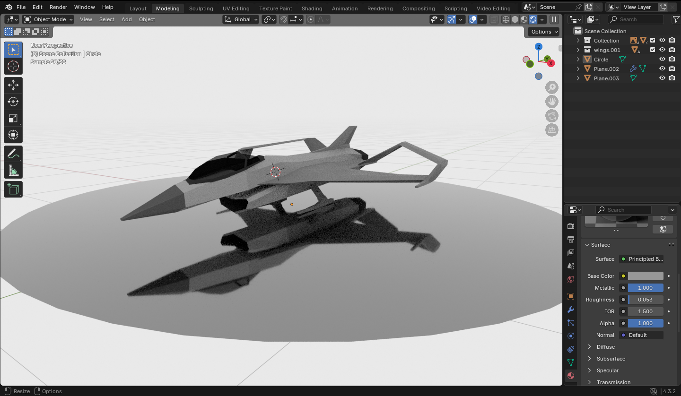Switch to Sculpting workspace tab

point(201,8)
